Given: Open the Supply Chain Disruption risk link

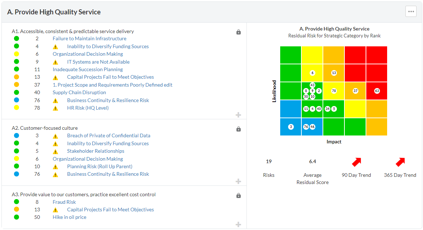Looking at the screenshot, I should (x=79, y=92).
